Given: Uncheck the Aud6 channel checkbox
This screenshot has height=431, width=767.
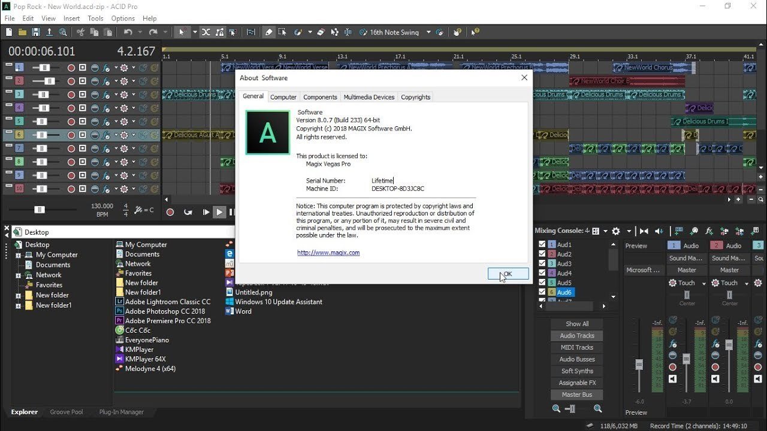Looking at the screenshot, I should click(x=542, y=292).
